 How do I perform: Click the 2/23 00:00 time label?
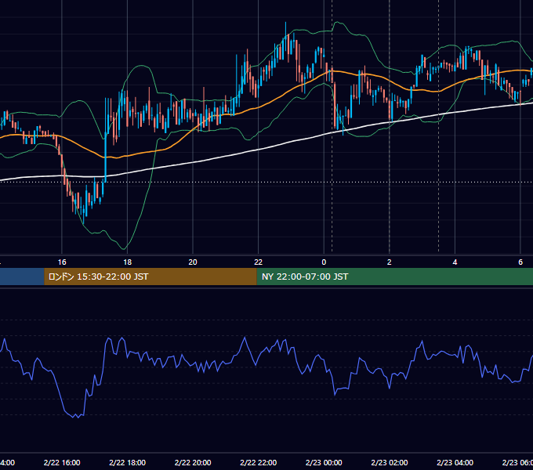pyautogui.click(x=324, y=462)
